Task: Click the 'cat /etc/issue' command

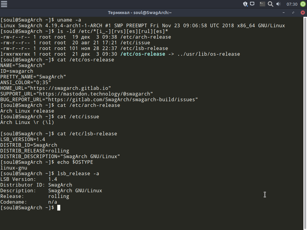Action: click(x=78, y=116)
